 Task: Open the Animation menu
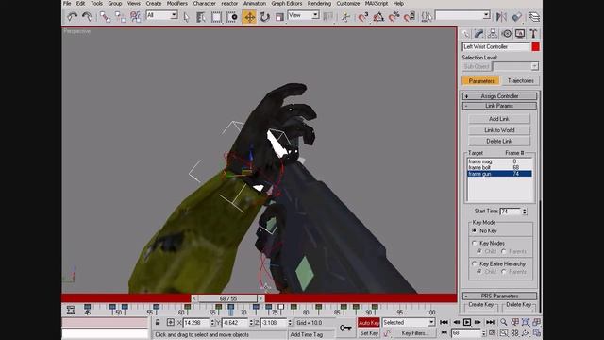(x=254, y=4)
